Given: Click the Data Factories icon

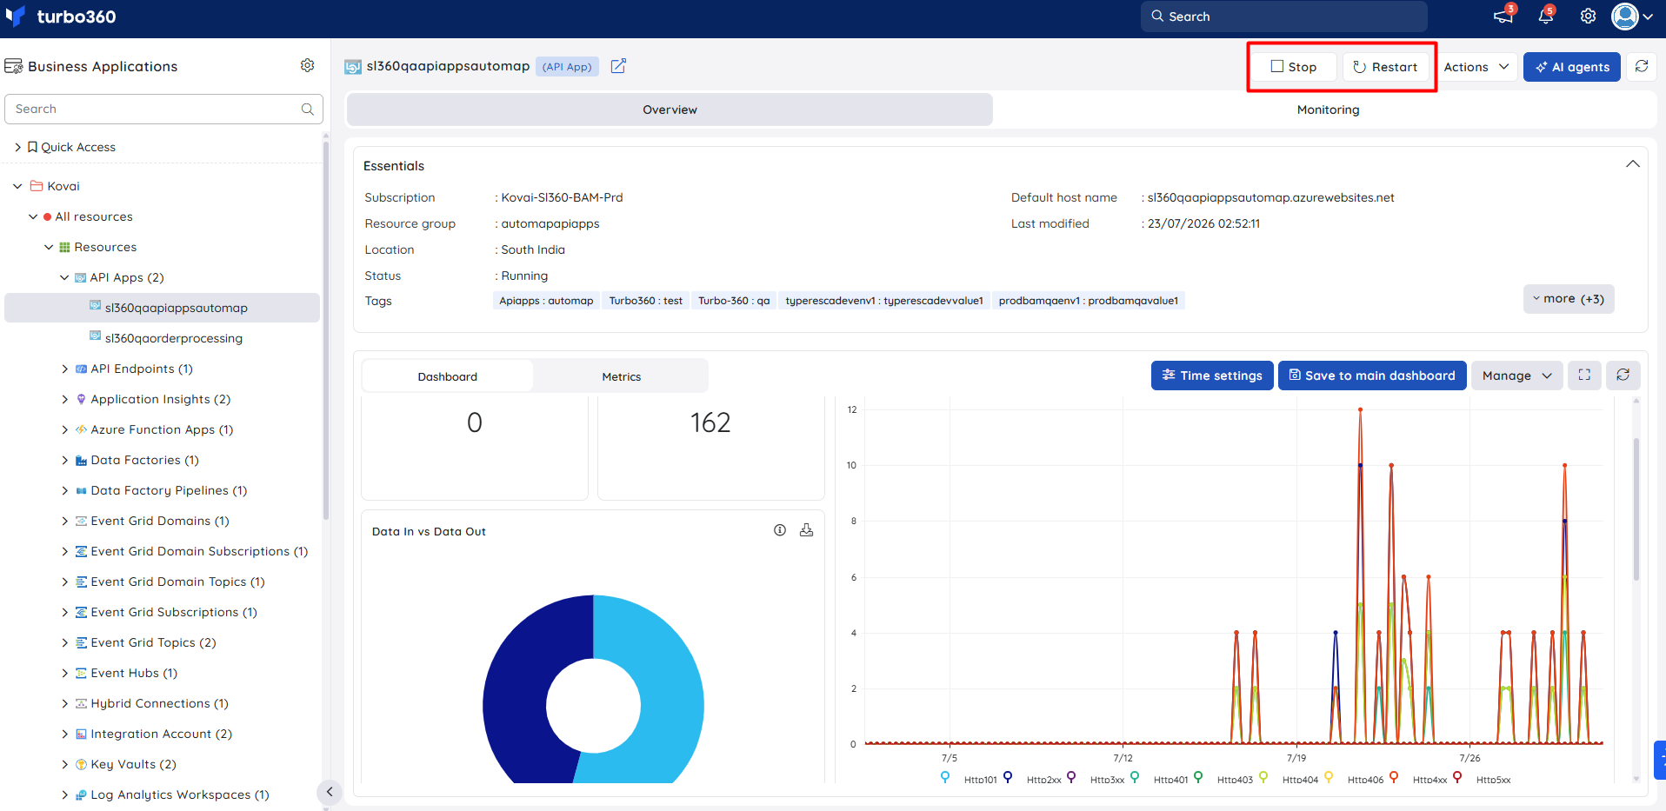Looking at the screenshot, I should pyautogui.click(x=81, y=460).
